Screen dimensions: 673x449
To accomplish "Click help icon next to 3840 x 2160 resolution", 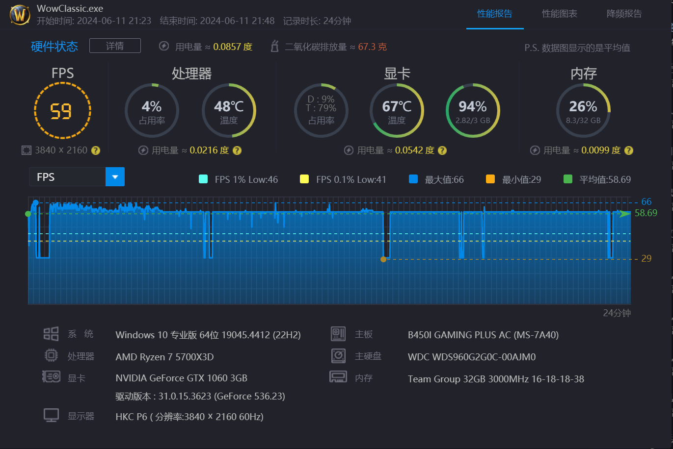I will point(96,150).
